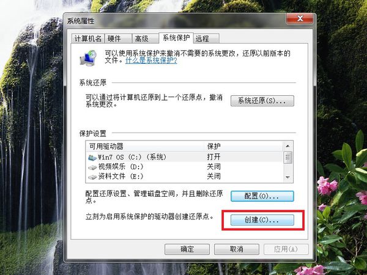This screenshot has height=275, width=367.
Task: Open the 远程 tab
Action: [206, 38]
